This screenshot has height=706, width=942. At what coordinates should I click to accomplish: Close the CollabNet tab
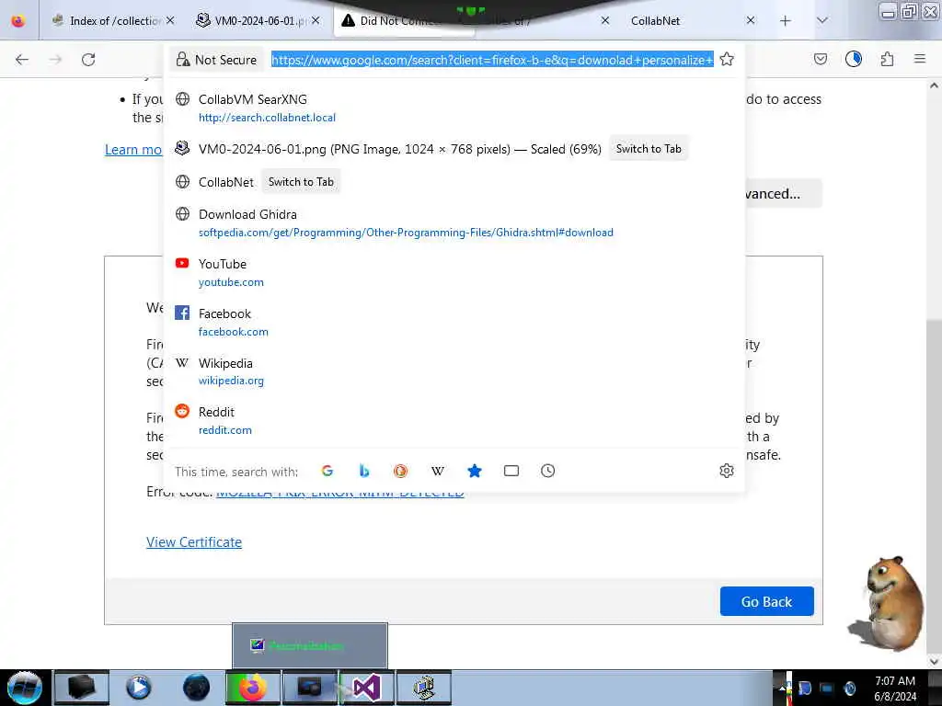coord(751,20)
